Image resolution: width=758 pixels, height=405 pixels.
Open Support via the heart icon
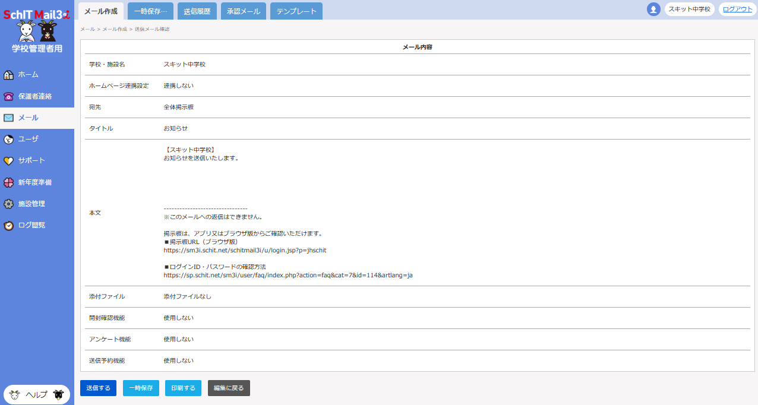[x=8, y=161]
